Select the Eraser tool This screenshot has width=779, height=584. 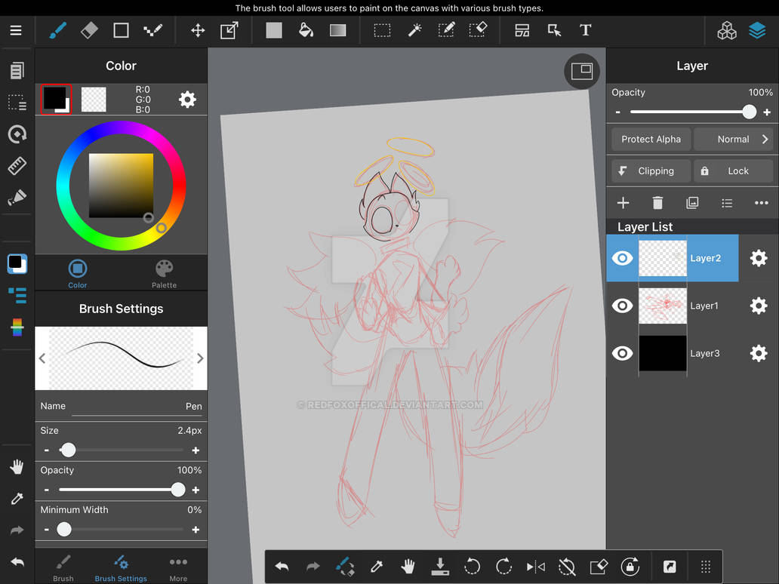89,30
